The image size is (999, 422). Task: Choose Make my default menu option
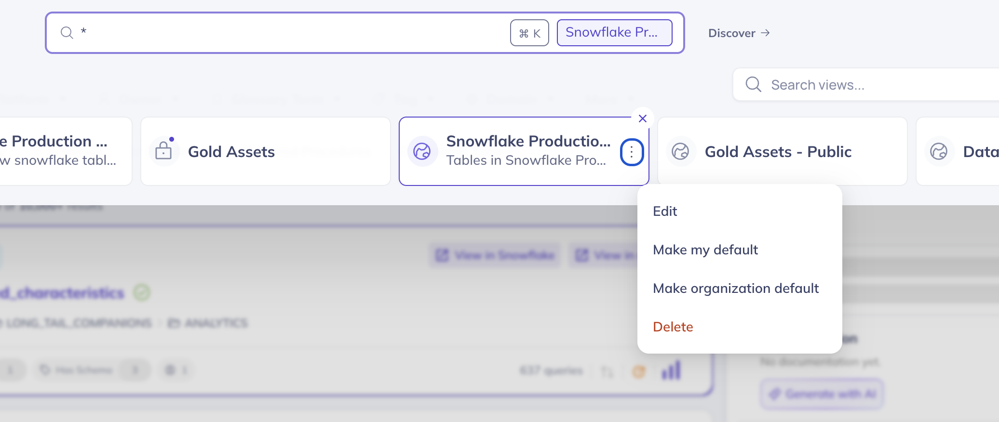[x=740, y=250]
